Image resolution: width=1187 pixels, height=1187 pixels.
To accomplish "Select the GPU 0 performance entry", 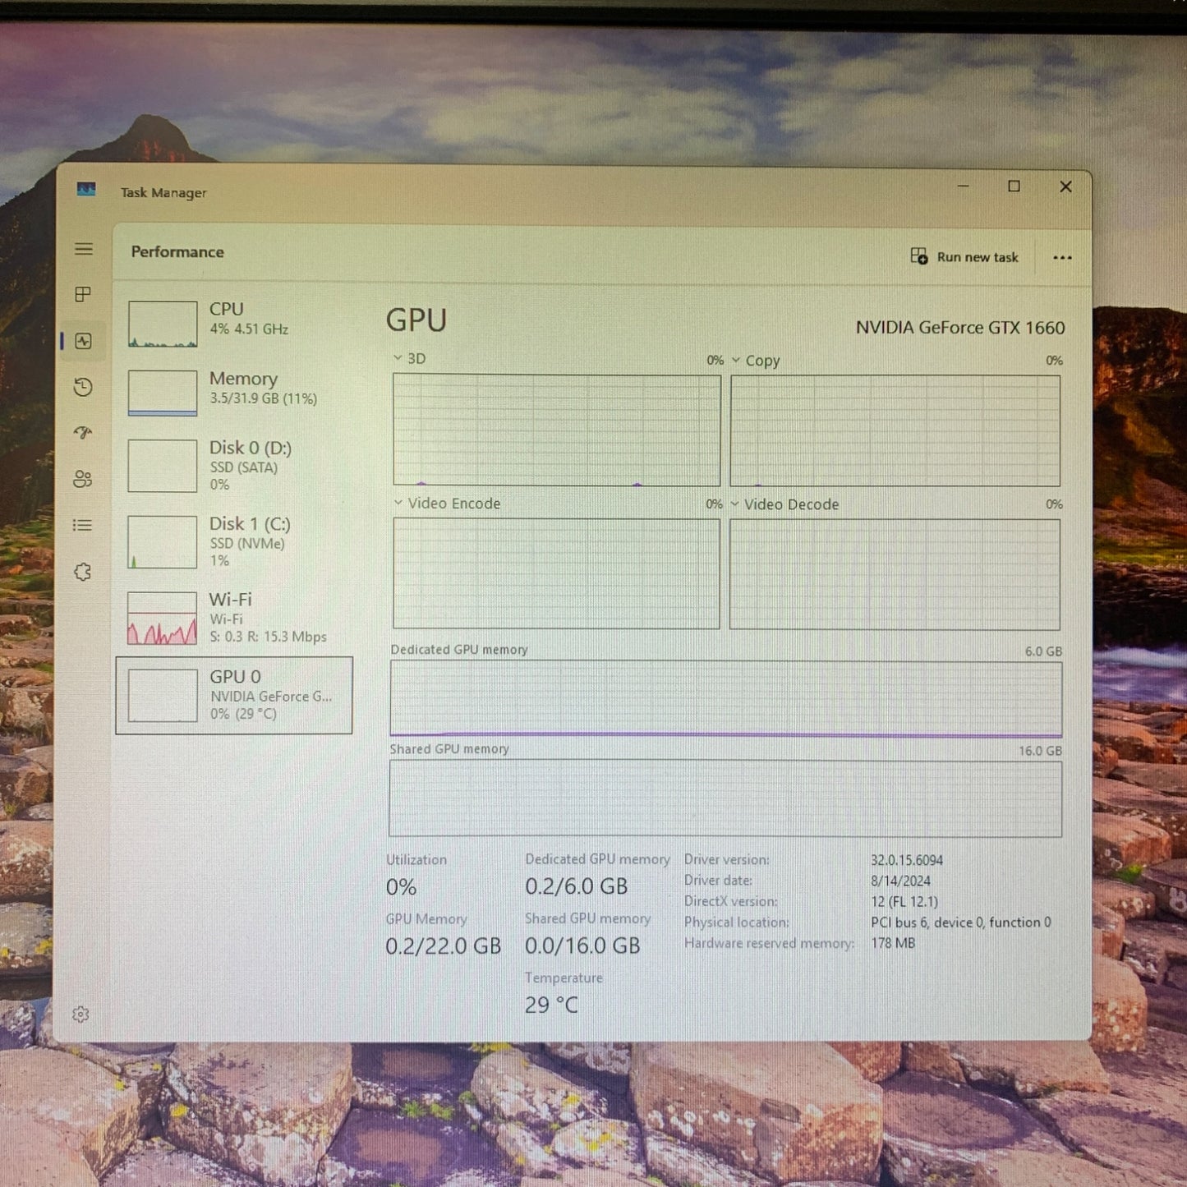I will pos(234,694).
